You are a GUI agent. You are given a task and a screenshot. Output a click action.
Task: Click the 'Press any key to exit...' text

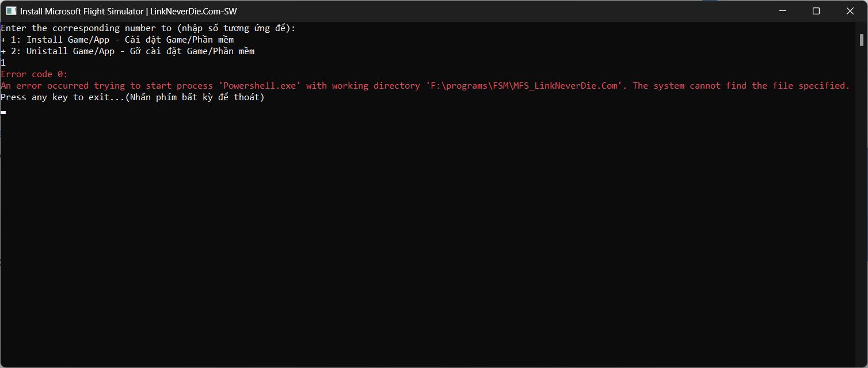pos(62,97)
